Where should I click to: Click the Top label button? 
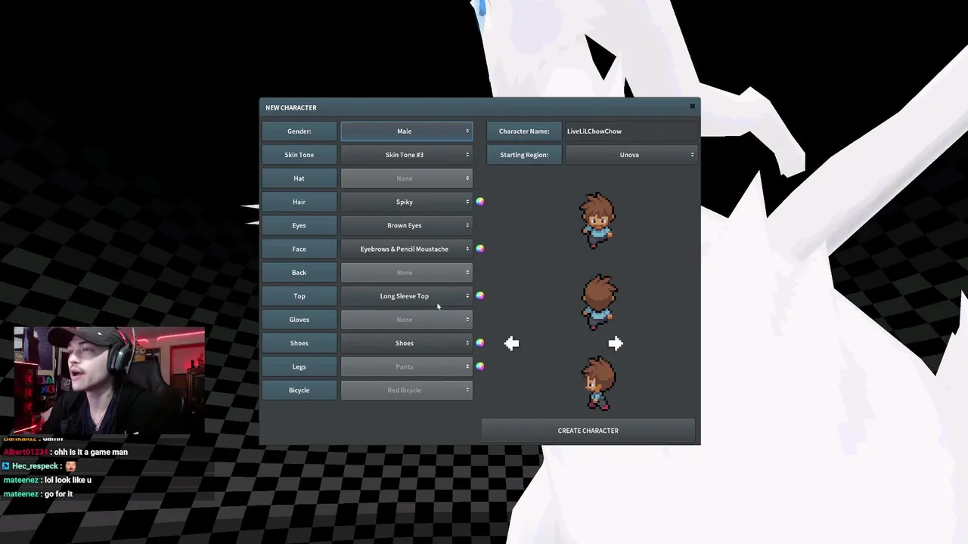pyautogui.click(x=299, y=296)
